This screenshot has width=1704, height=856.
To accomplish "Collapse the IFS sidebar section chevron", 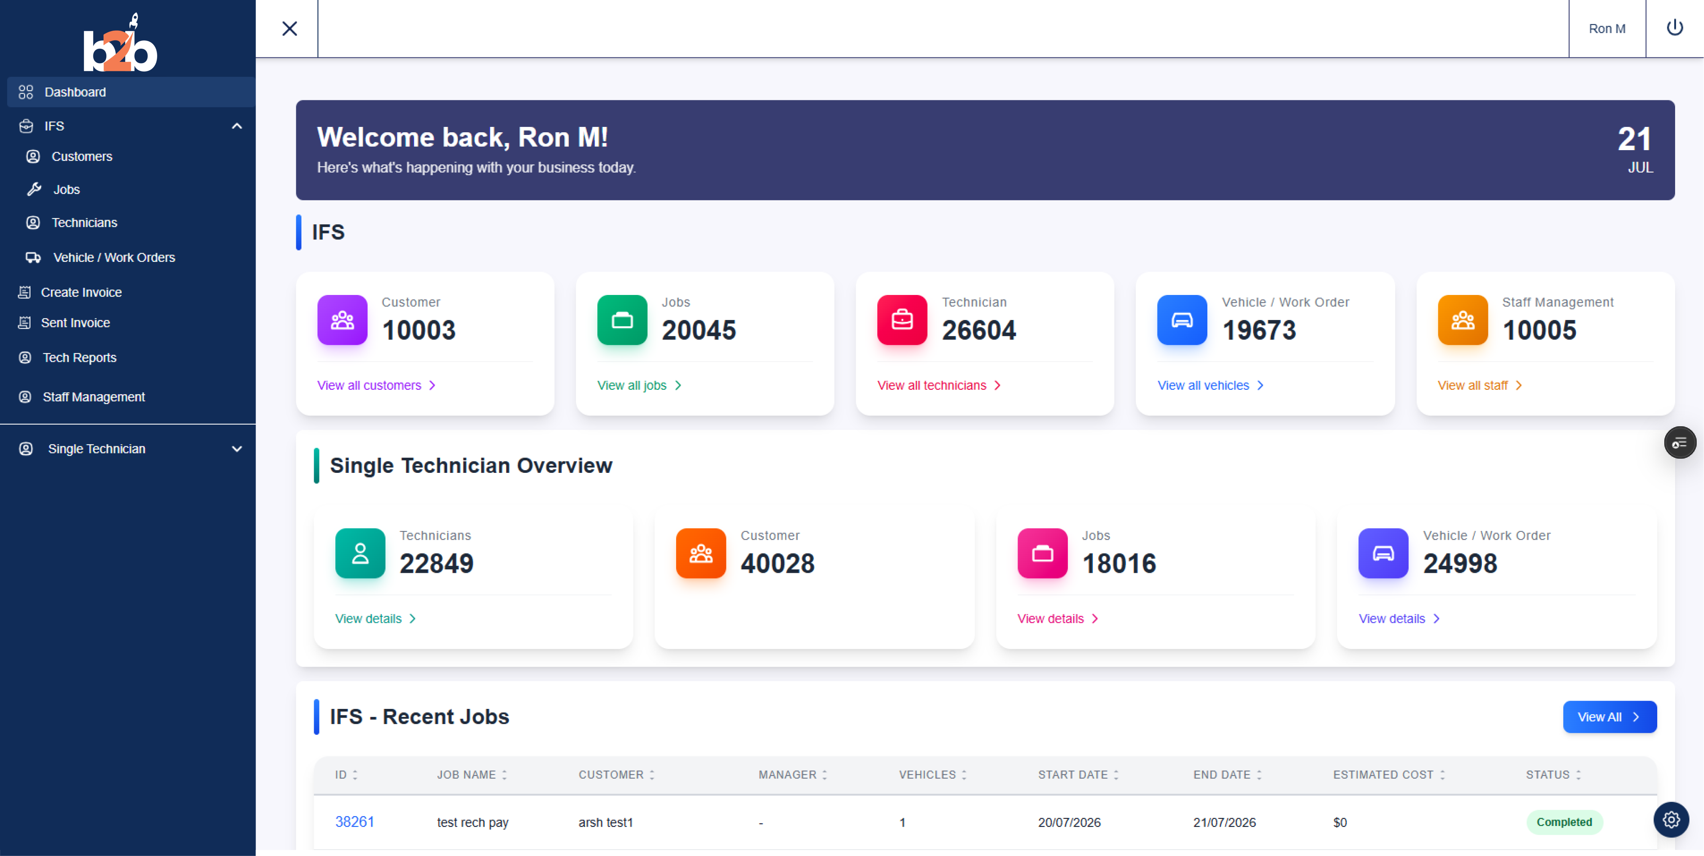I will pos(237,125).
